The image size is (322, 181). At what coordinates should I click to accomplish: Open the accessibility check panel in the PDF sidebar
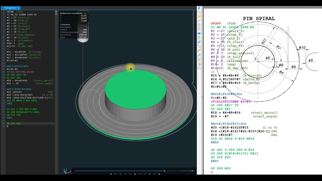coord(199,64)
